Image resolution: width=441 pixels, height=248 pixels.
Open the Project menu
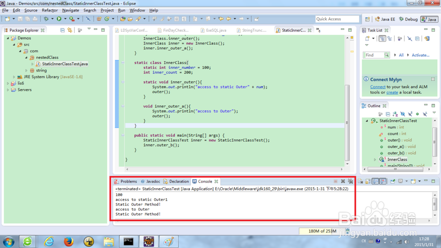point(107,10)
